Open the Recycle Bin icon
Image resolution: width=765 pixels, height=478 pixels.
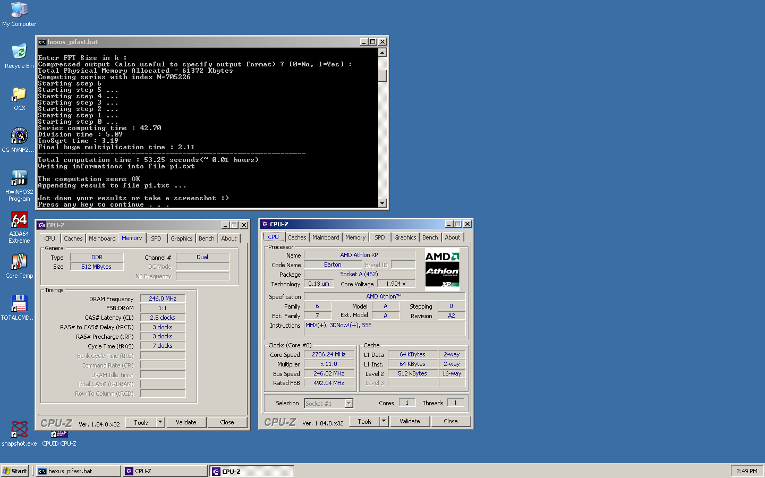(x=19, y=56)
